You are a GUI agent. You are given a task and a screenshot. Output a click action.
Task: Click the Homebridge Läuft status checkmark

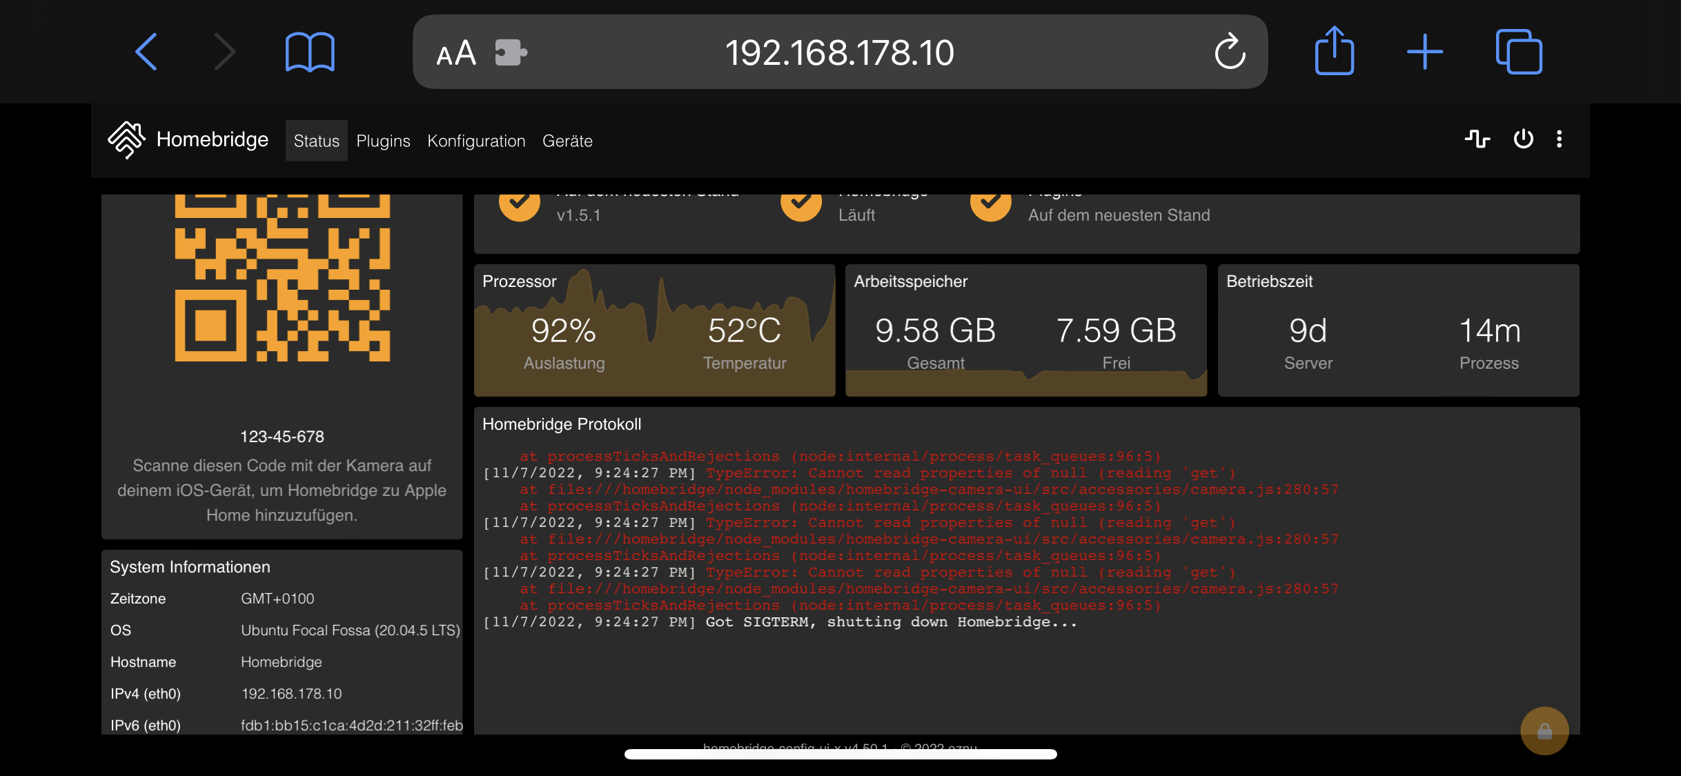[x=800, y=203]
